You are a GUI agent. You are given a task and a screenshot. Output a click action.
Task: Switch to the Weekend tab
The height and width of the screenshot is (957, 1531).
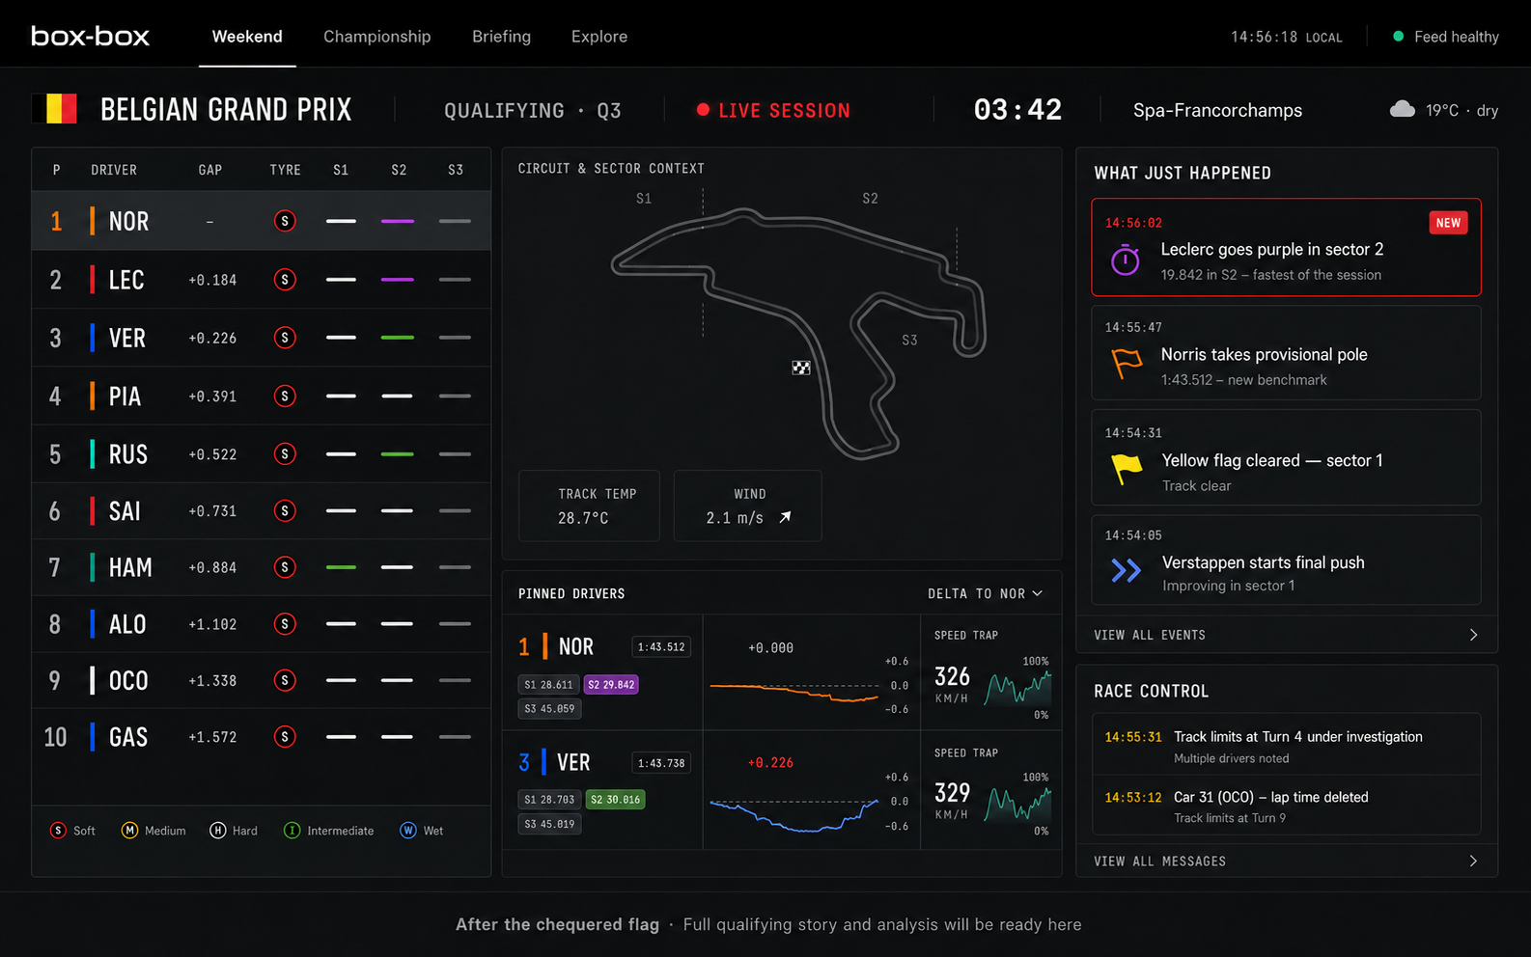(x=247, y=37)
